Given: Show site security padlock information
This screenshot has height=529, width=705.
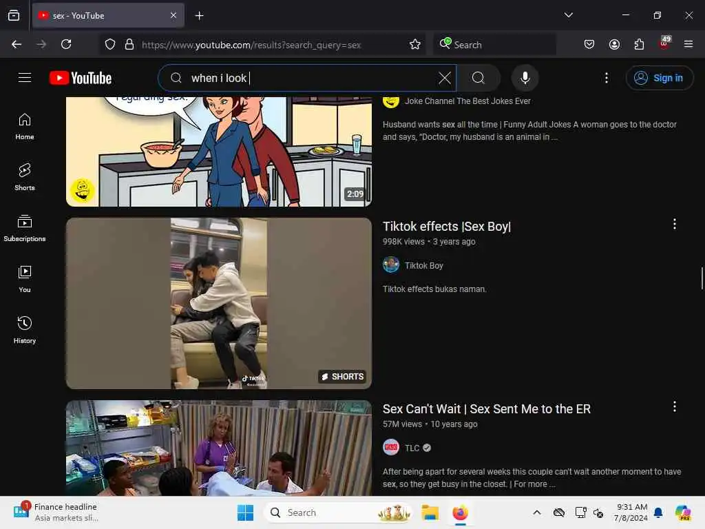Looking at the screenshot, I should click(x=129, y=44).
